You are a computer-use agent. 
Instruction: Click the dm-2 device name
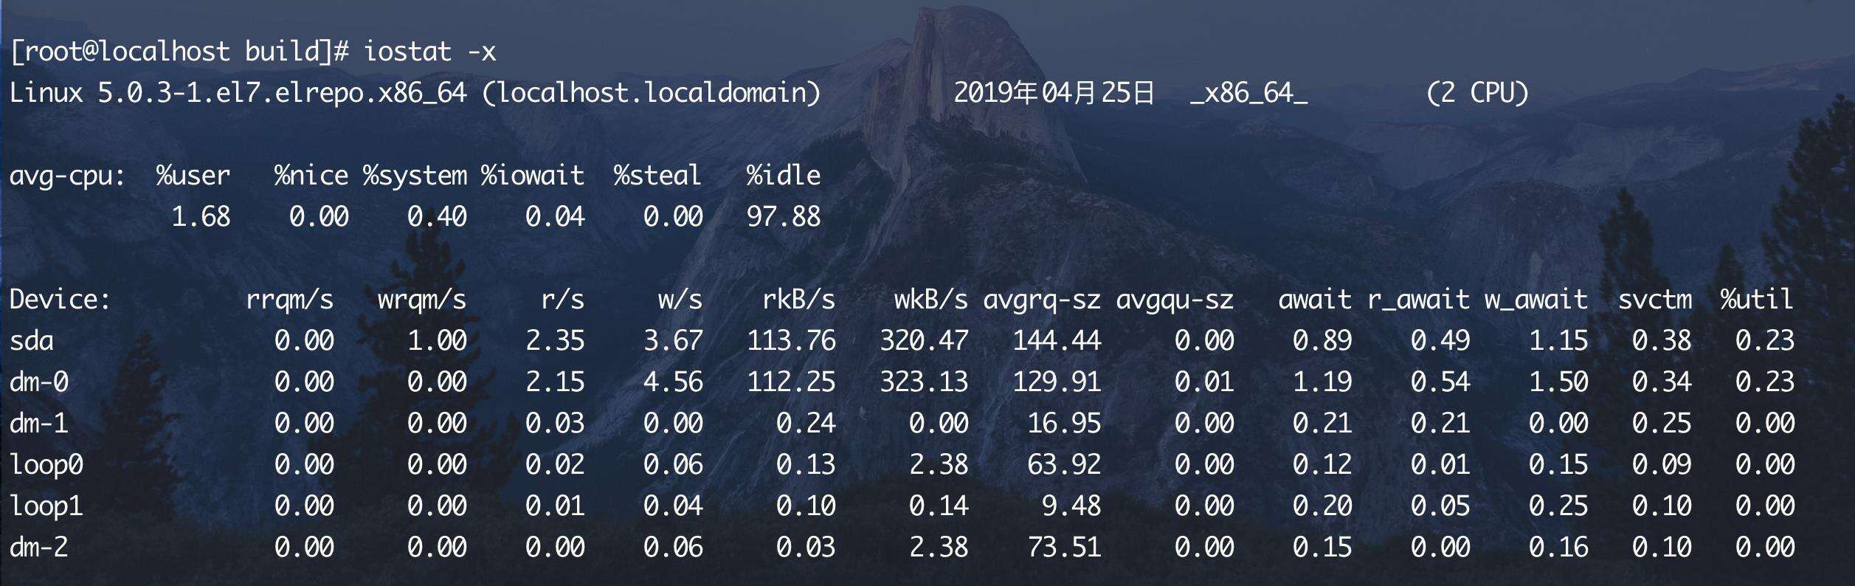(39, 548)
